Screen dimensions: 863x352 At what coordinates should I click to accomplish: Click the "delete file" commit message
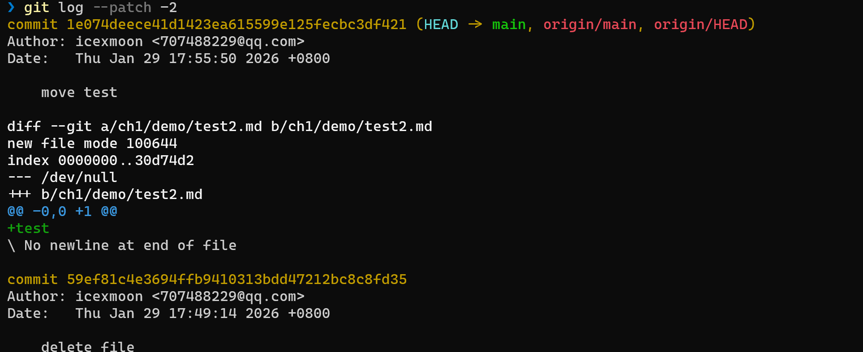[x=88, y=347]
